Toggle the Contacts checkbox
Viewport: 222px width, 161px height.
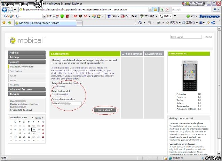pos(199,97)
